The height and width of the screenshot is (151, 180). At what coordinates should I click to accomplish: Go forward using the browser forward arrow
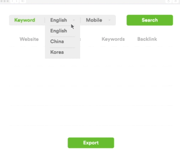[16, 1]
